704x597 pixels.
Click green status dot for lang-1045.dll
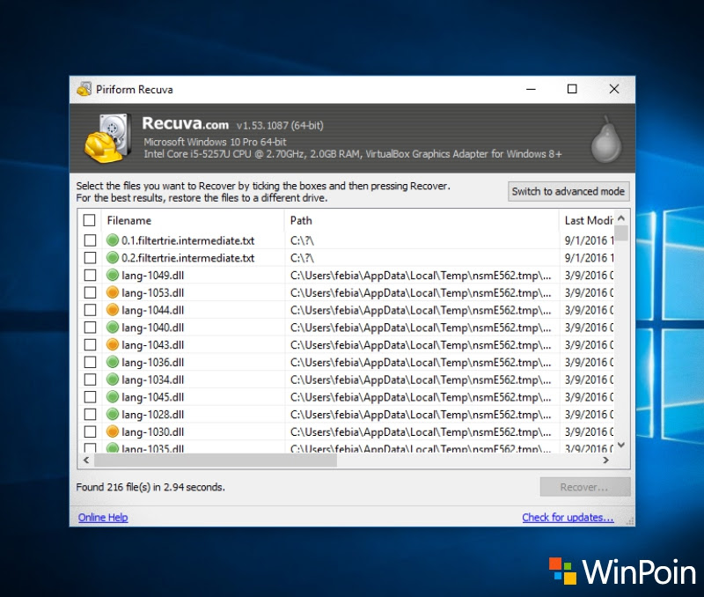coord(113,396)
